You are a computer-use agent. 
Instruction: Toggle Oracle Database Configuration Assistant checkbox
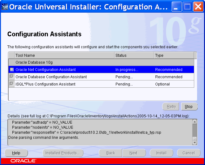coord(12,77)
